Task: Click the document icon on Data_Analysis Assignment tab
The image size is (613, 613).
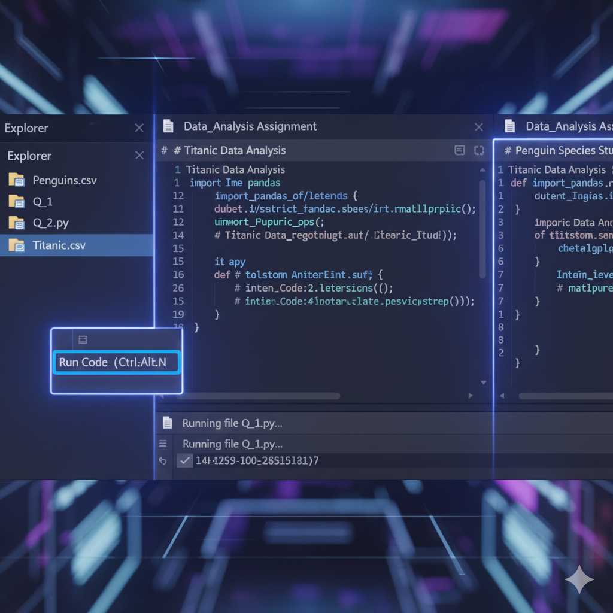Action: (168, 126)
